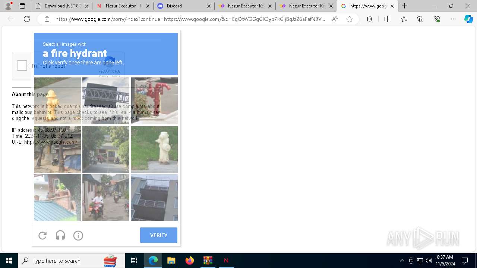This screenshot has height=268, width=477.
Task: Open the Windows Start menu
Action: tap(9, 261)
